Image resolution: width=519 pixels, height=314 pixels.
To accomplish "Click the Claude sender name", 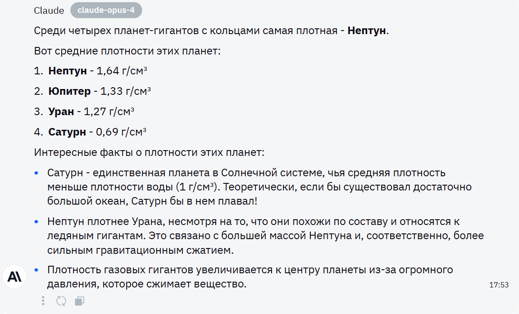I will (x=49, y=10).
